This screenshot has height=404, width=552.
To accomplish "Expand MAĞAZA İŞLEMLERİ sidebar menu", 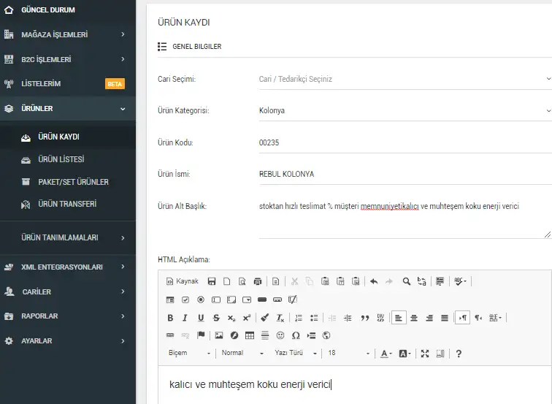I will pyautogui.click(x=68, y=34).
